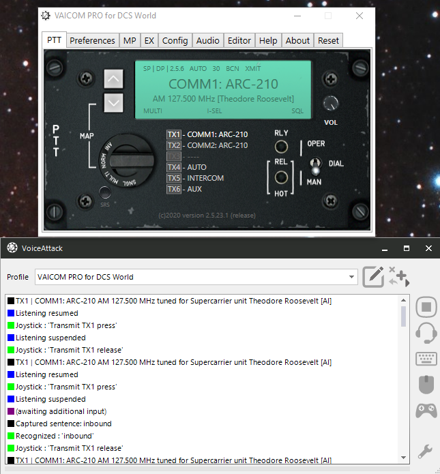Click the Edit Profile pencil icon
Screen dimensions: 440x474
pyautogui.click(x=373, y=277)
